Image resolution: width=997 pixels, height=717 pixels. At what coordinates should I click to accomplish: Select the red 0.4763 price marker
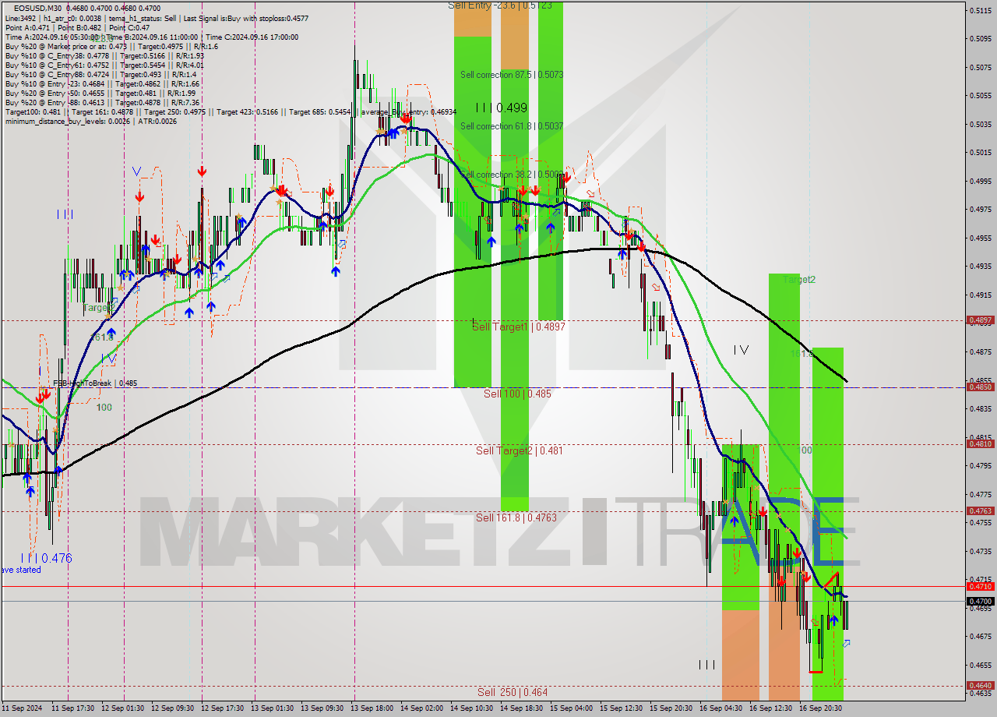coord(980,511)
